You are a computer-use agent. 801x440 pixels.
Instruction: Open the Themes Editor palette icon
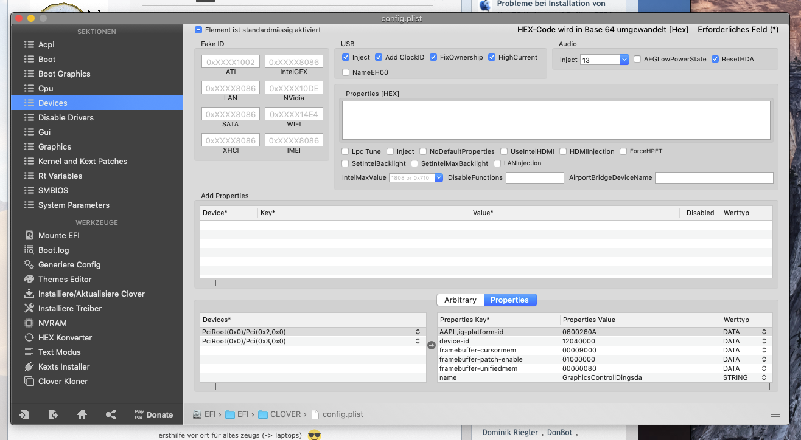29,279
